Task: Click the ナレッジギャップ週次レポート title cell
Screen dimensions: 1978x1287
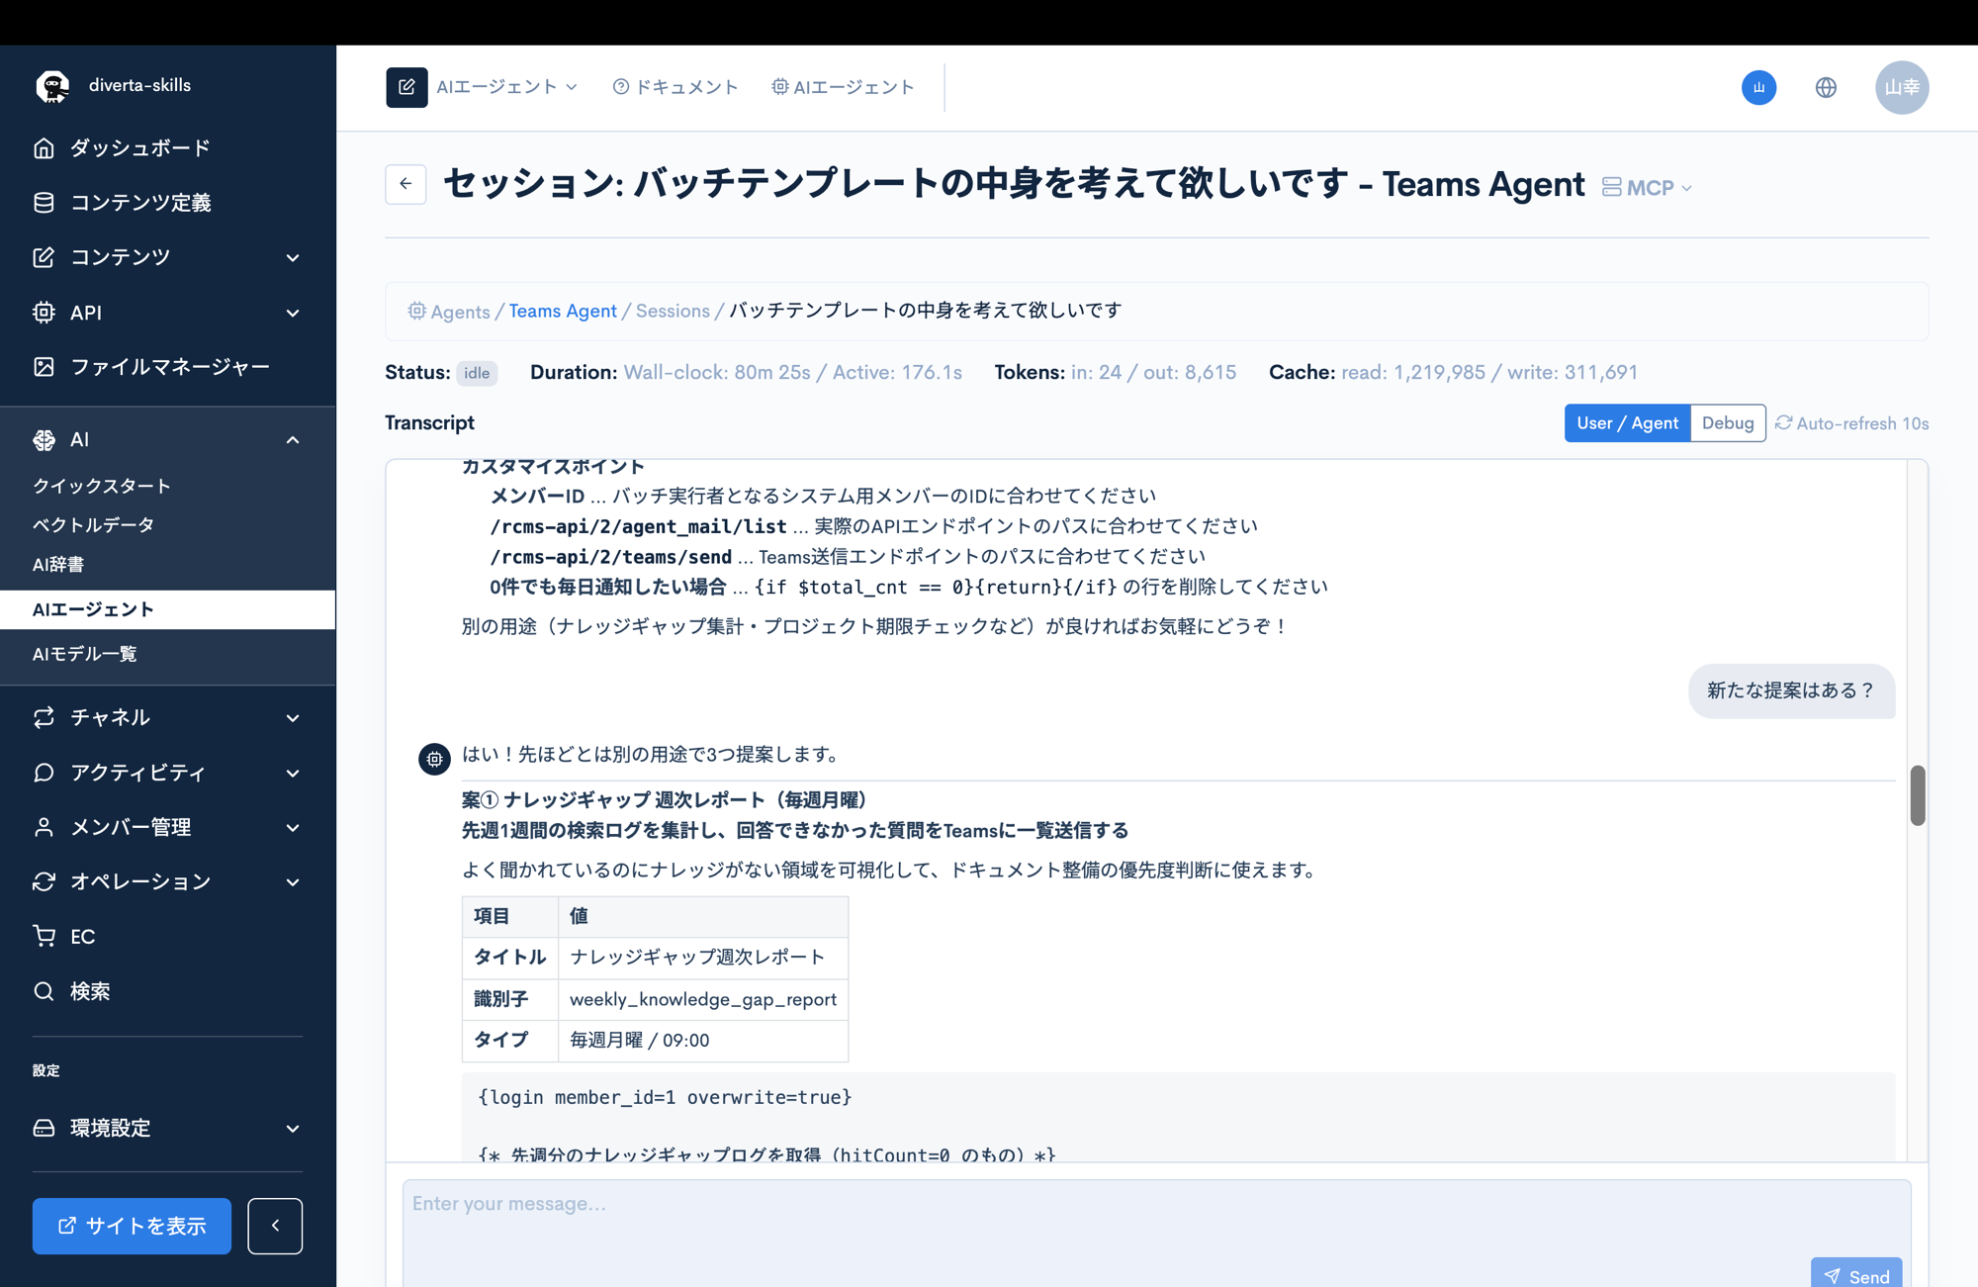Action: click(x=703, y=958)
